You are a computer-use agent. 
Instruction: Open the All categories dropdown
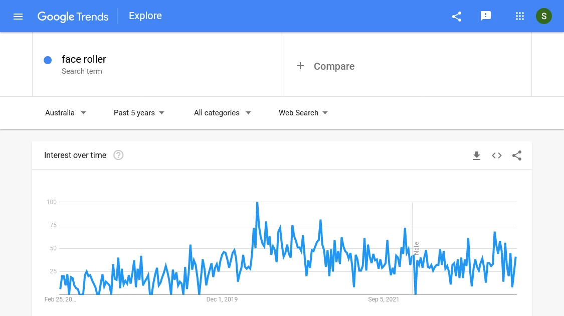tap(222, 113)
